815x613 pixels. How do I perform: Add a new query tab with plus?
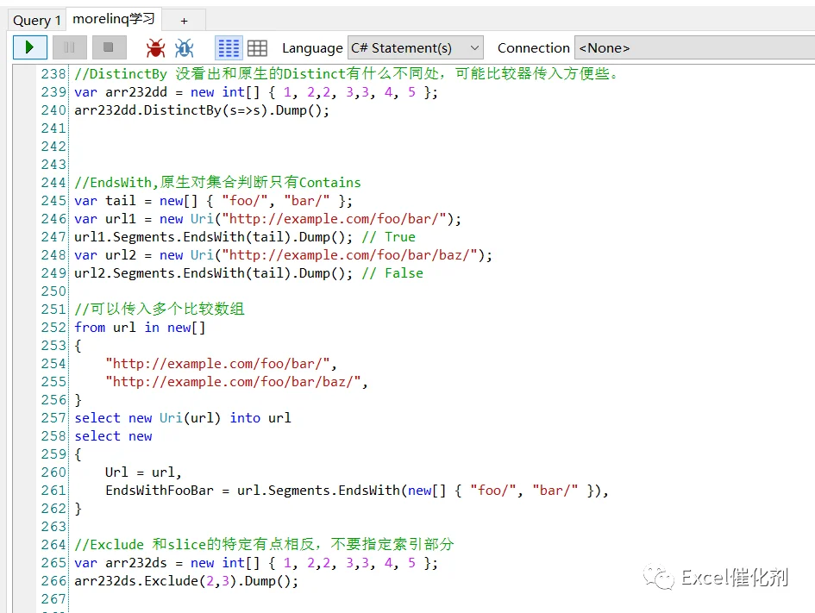[184, 21]
